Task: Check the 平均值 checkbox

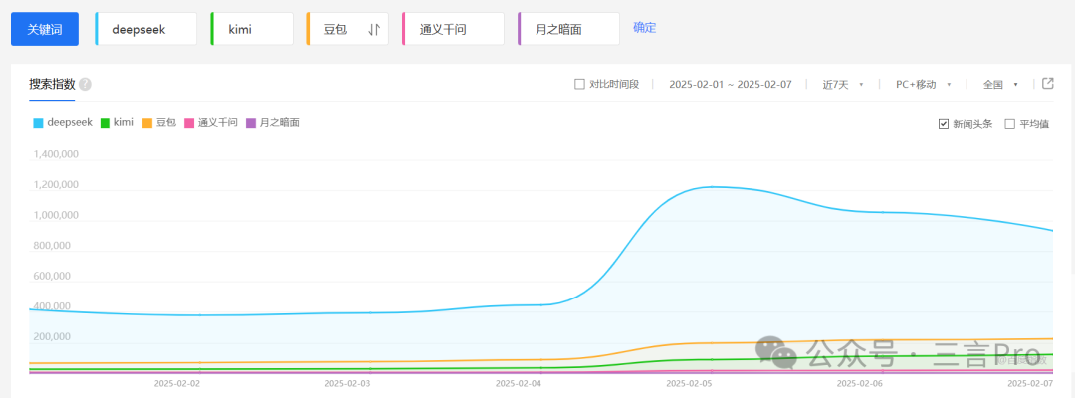Action: [x=1010, y=124]
